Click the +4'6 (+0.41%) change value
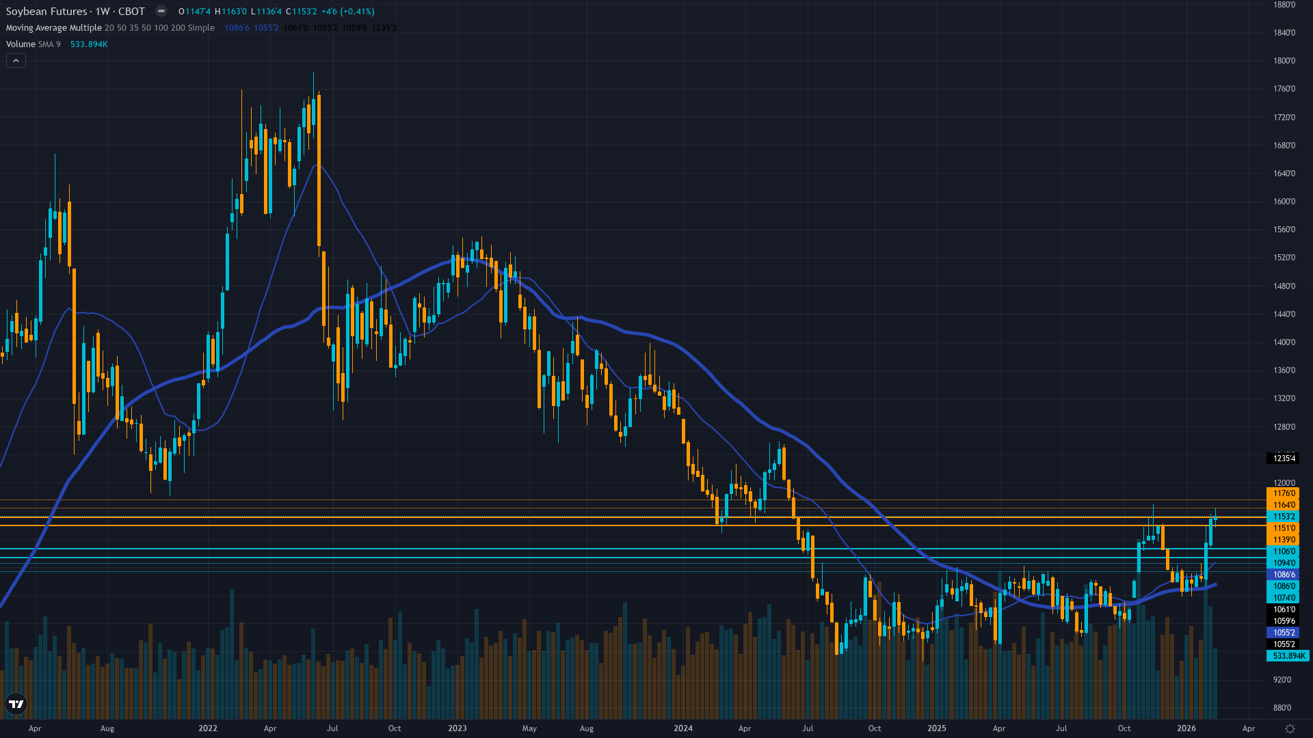This screenshot has width=1313, height=738. coord(348,12)
